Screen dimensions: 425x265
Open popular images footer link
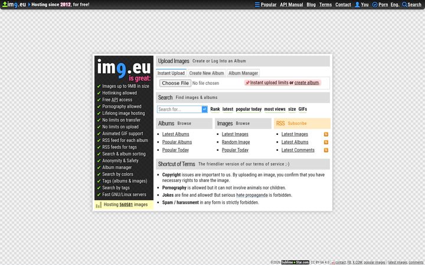374,262
